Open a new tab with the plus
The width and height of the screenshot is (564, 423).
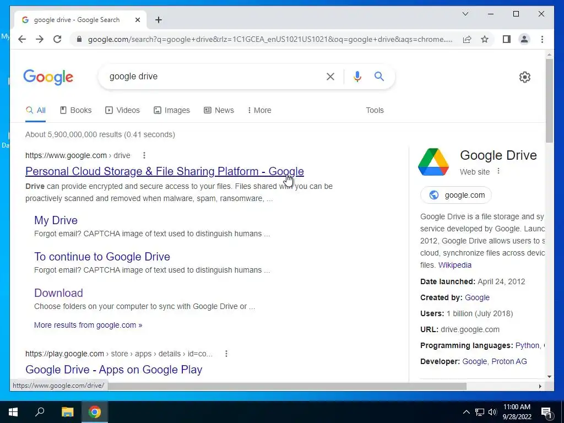pos(158,20)
